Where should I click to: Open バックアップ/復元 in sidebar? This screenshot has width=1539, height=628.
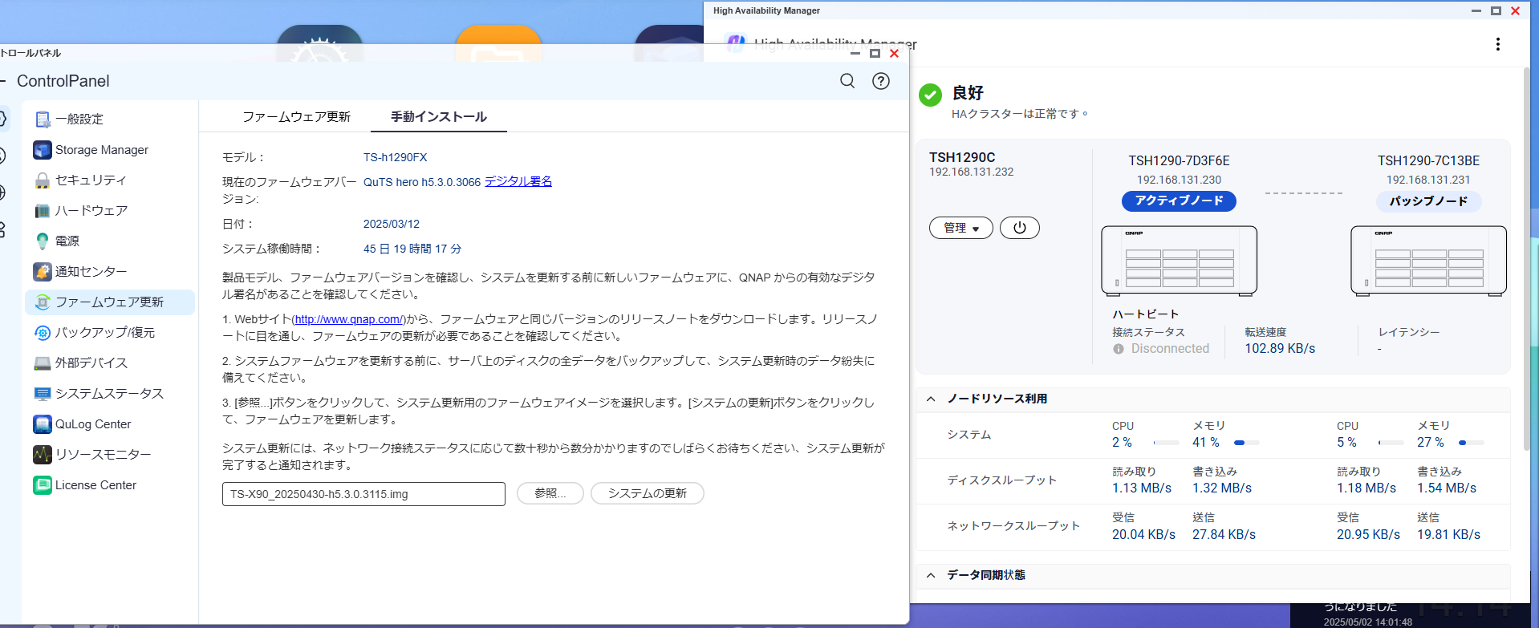108,333
